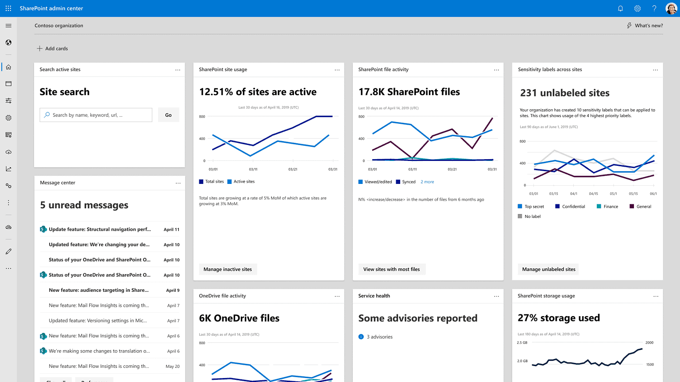This screenshot has width=680, height=382.
Task: Open the app launcher waffle icon
Action: [8, 8]
